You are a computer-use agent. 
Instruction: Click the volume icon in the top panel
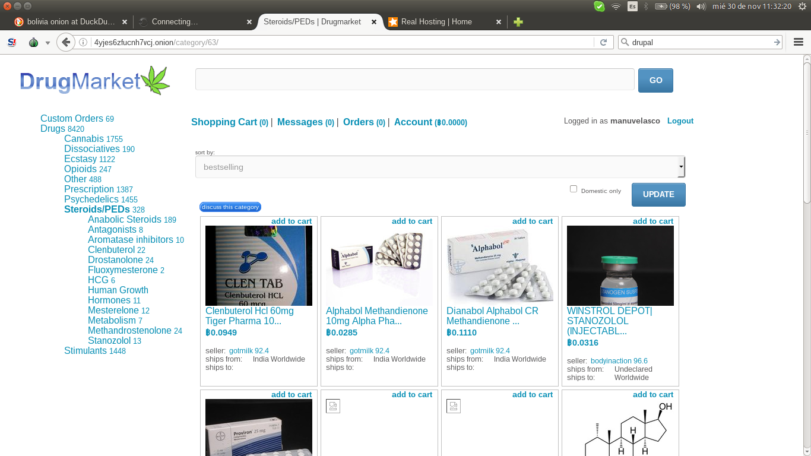tap(701, 7)
